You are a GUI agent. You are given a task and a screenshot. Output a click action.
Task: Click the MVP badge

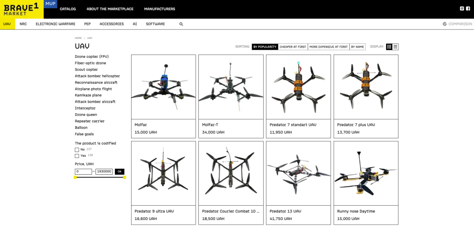click(x=51, y=4)
